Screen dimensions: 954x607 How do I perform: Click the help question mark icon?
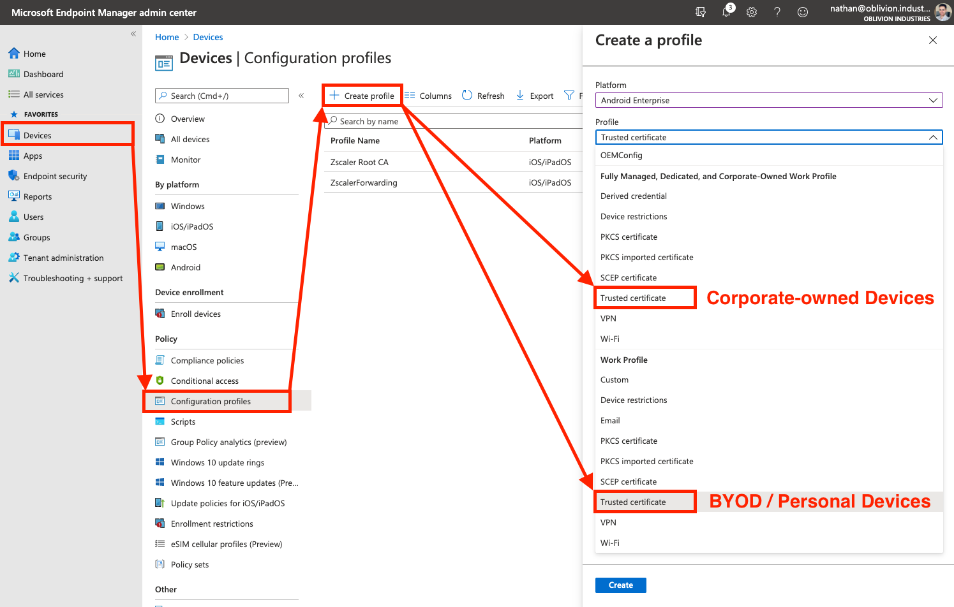click(777, 12)
